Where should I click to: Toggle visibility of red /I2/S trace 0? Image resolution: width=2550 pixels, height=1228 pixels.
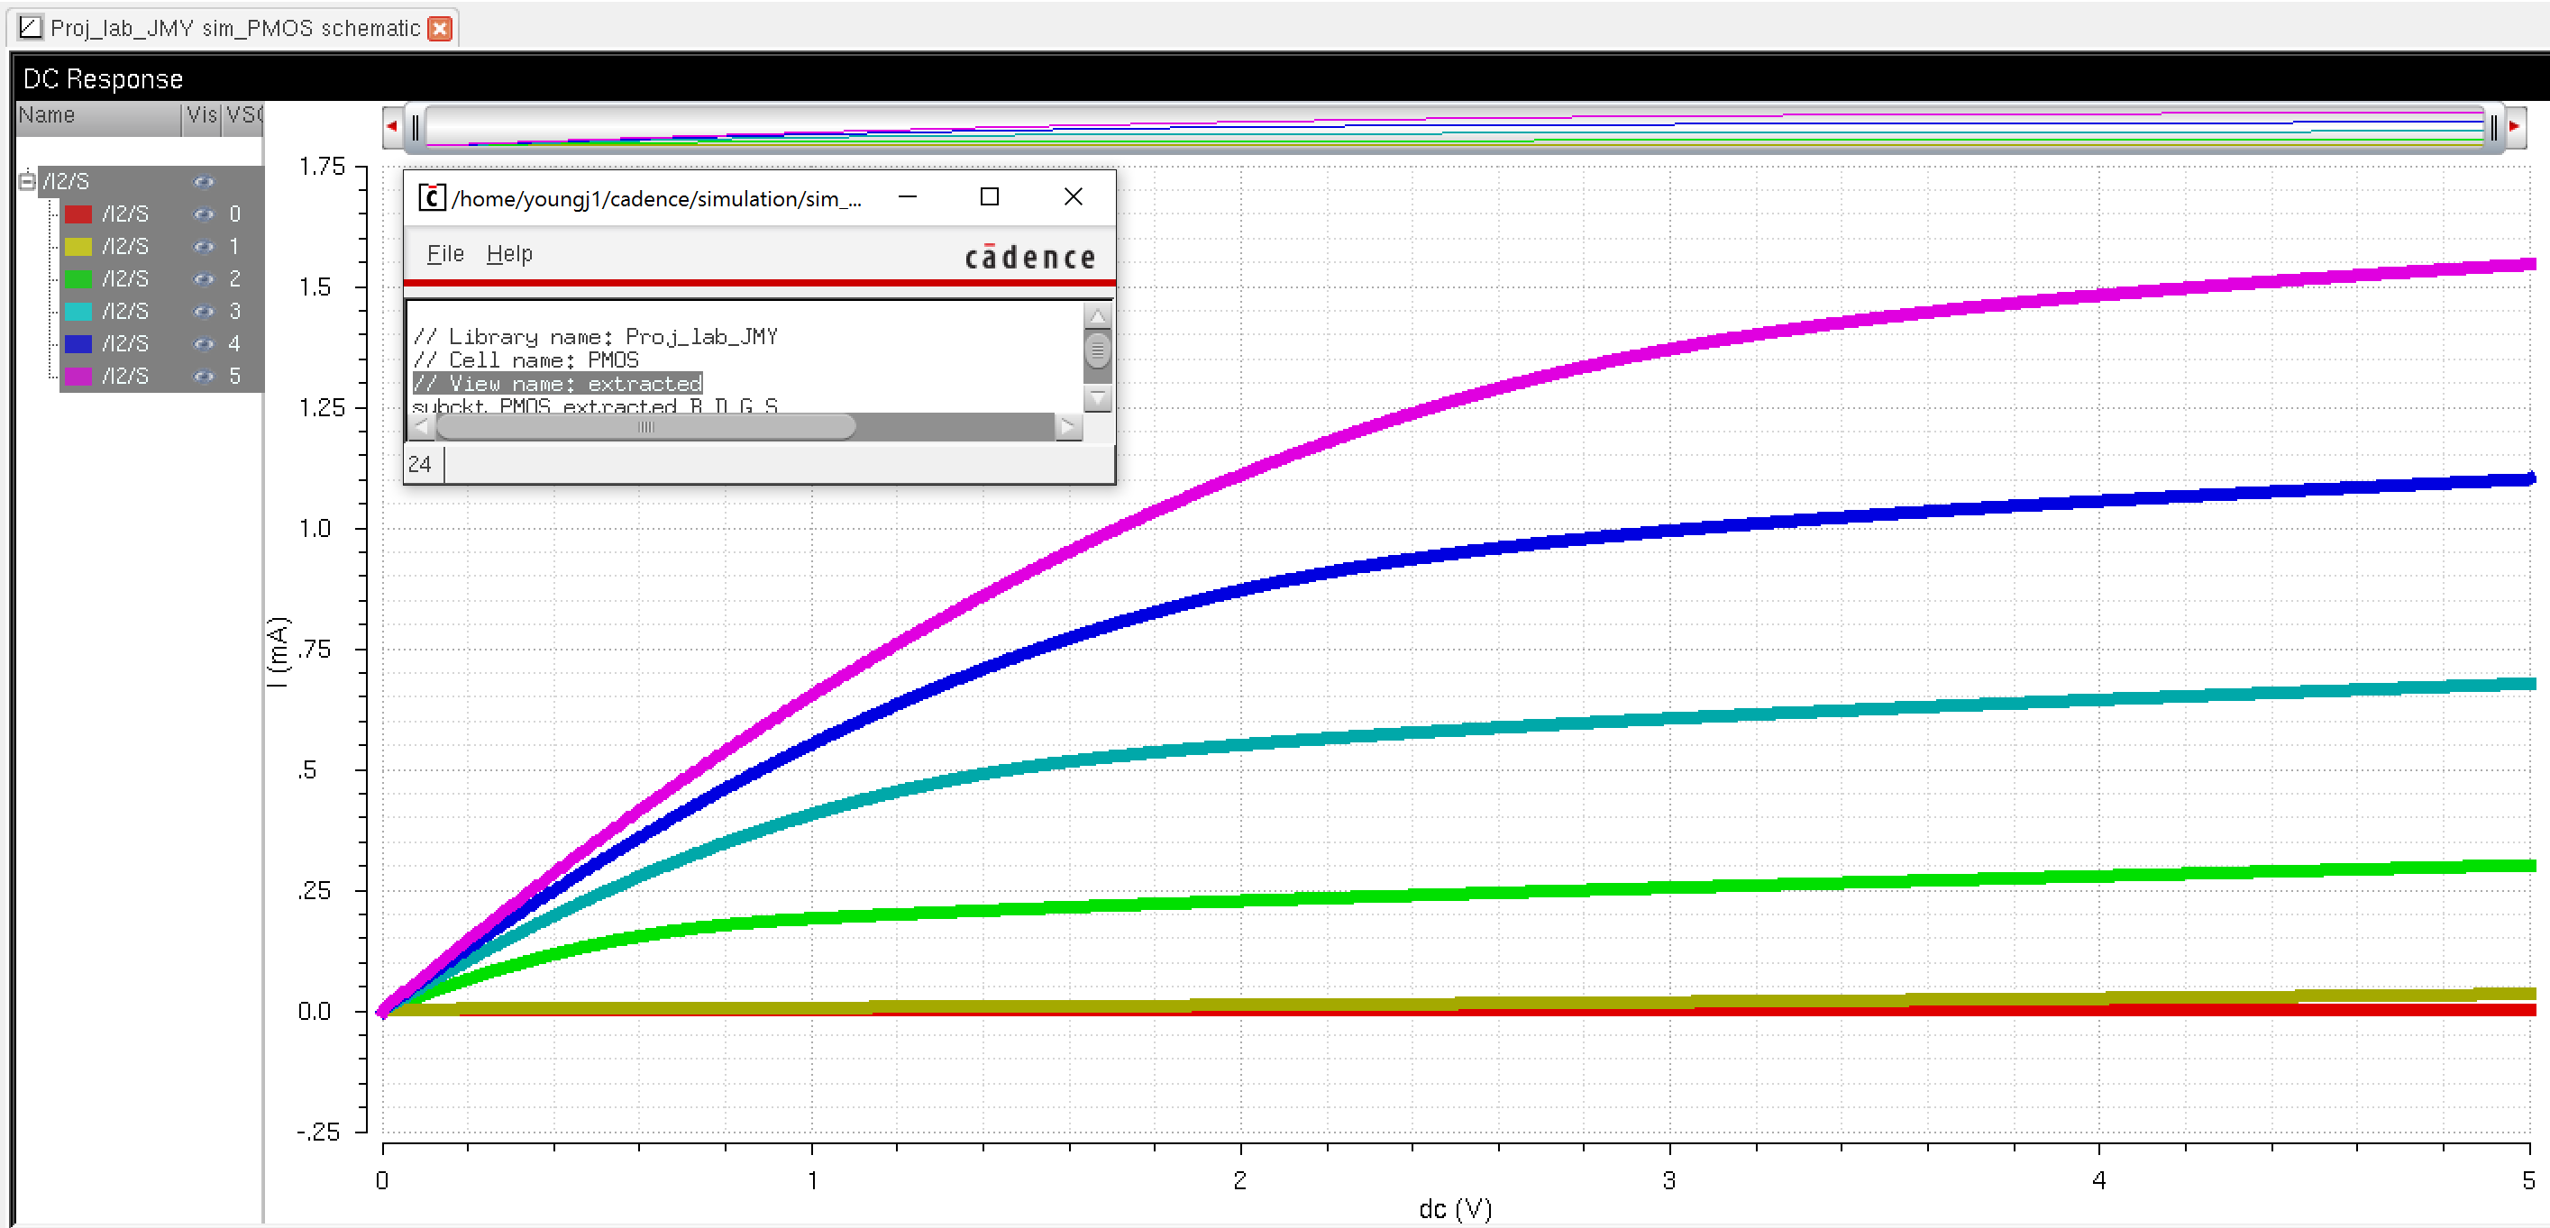coord(203,214)
